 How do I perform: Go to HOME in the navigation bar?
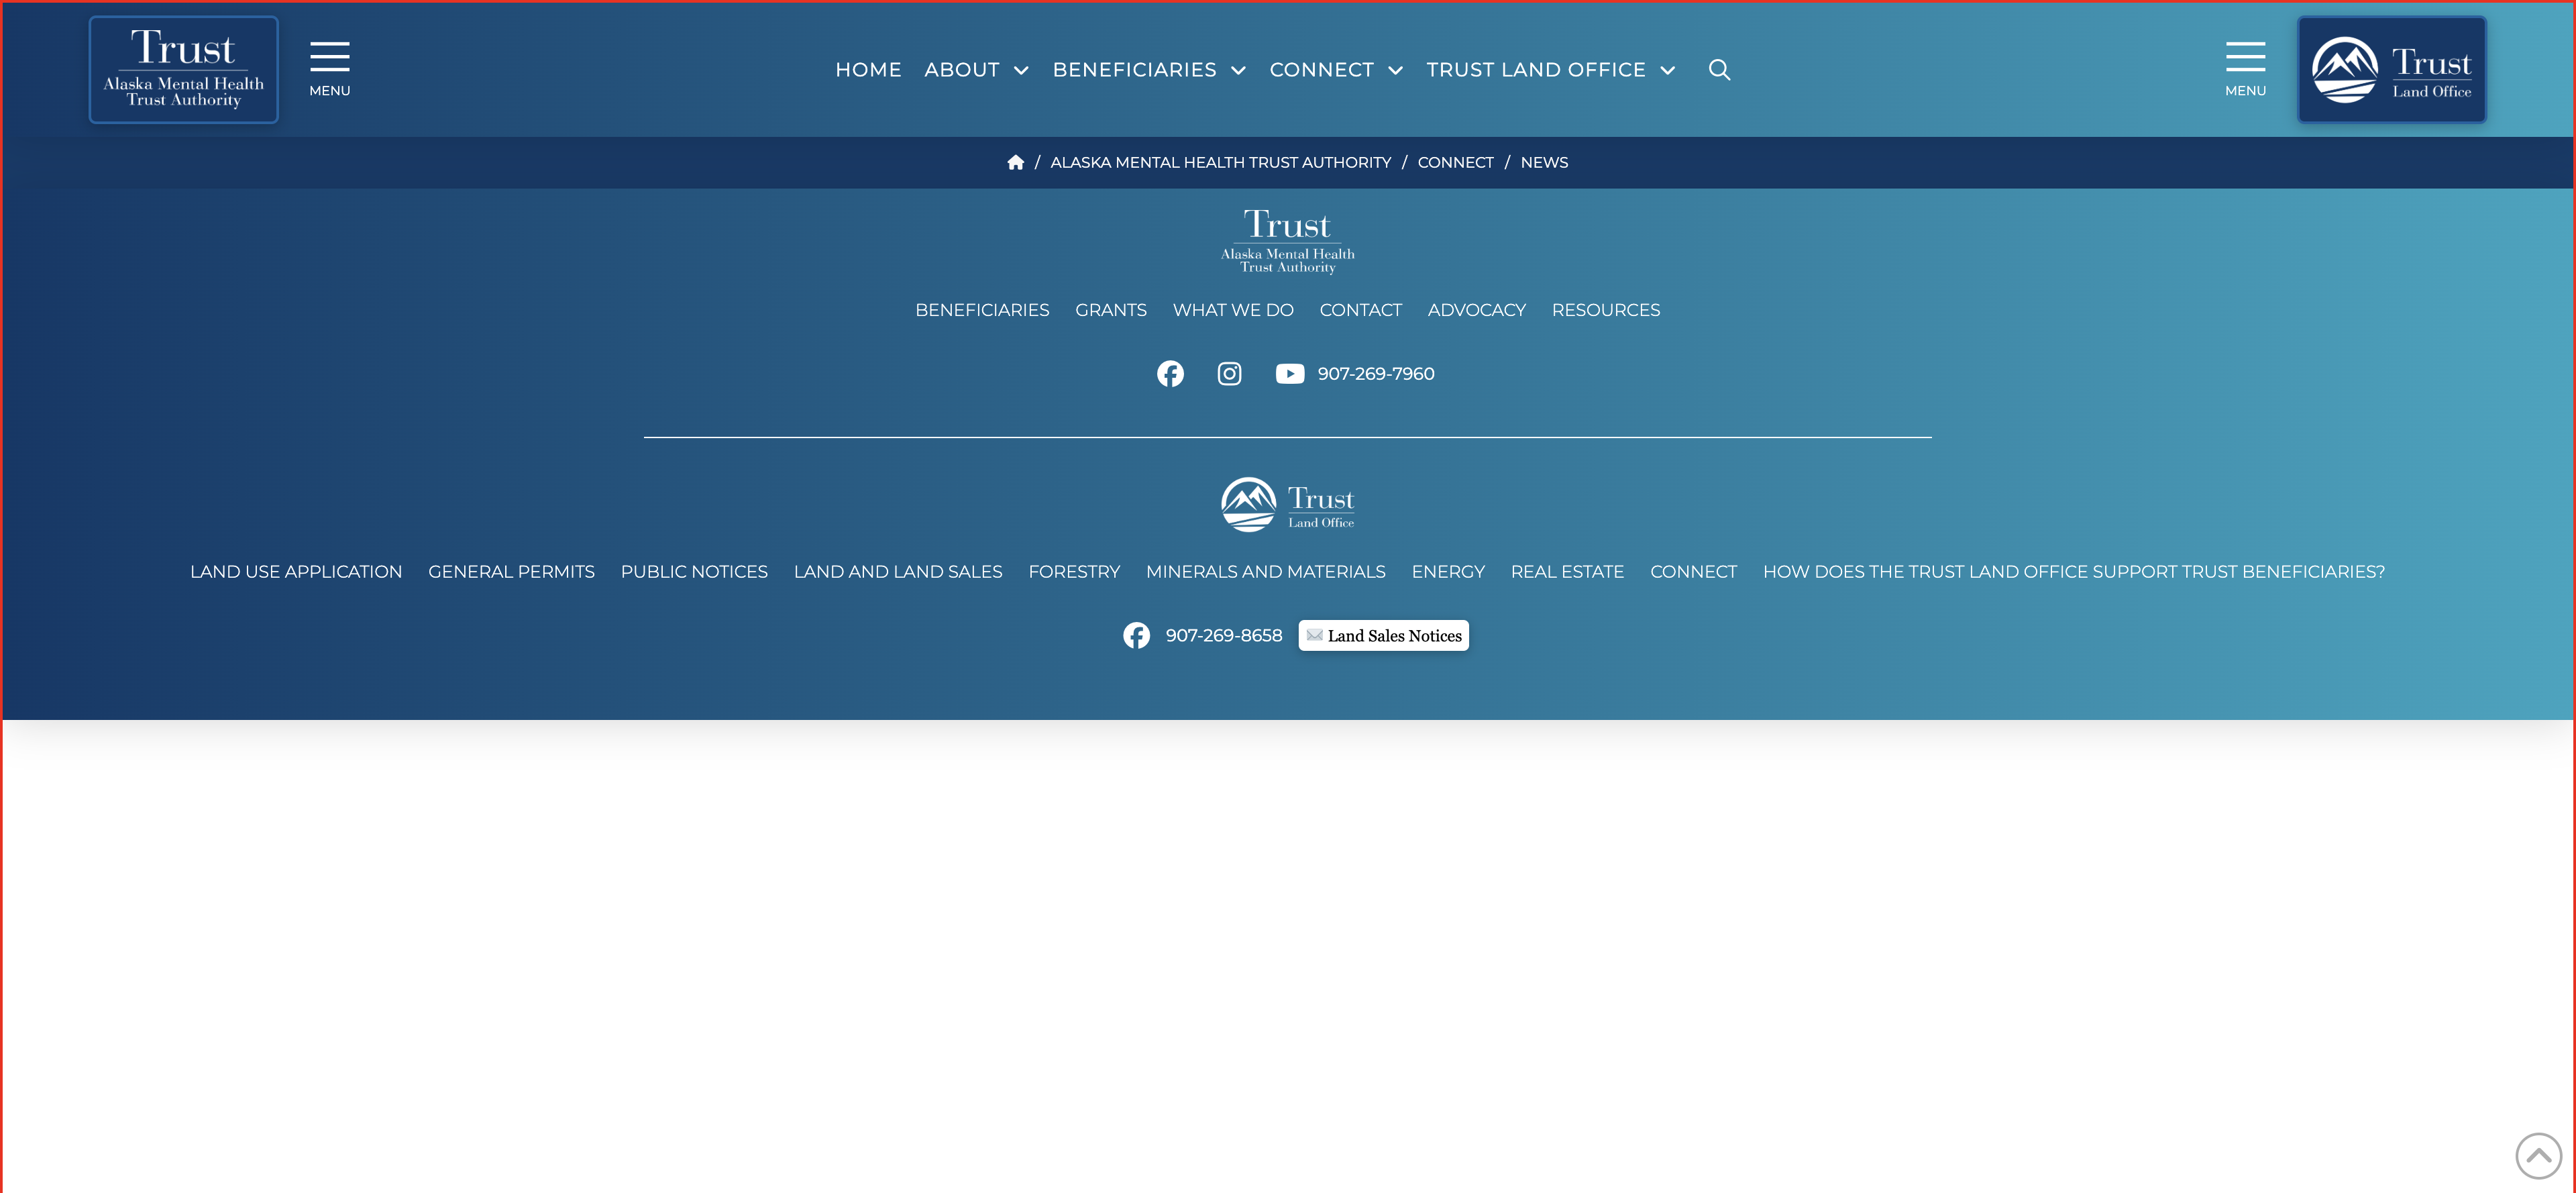(x=868, y=70)
